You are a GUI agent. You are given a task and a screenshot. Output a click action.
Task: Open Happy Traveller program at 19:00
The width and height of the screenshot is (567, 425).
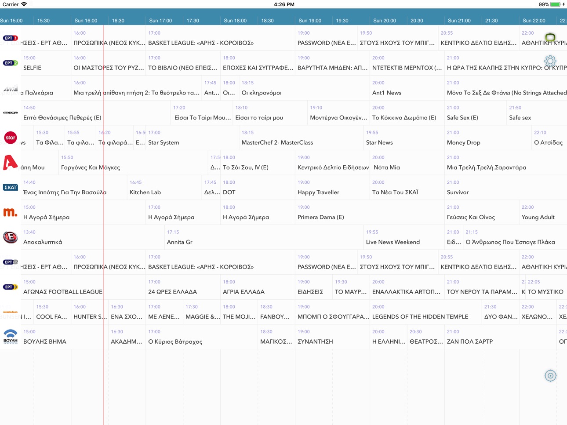tap(332, 188)
